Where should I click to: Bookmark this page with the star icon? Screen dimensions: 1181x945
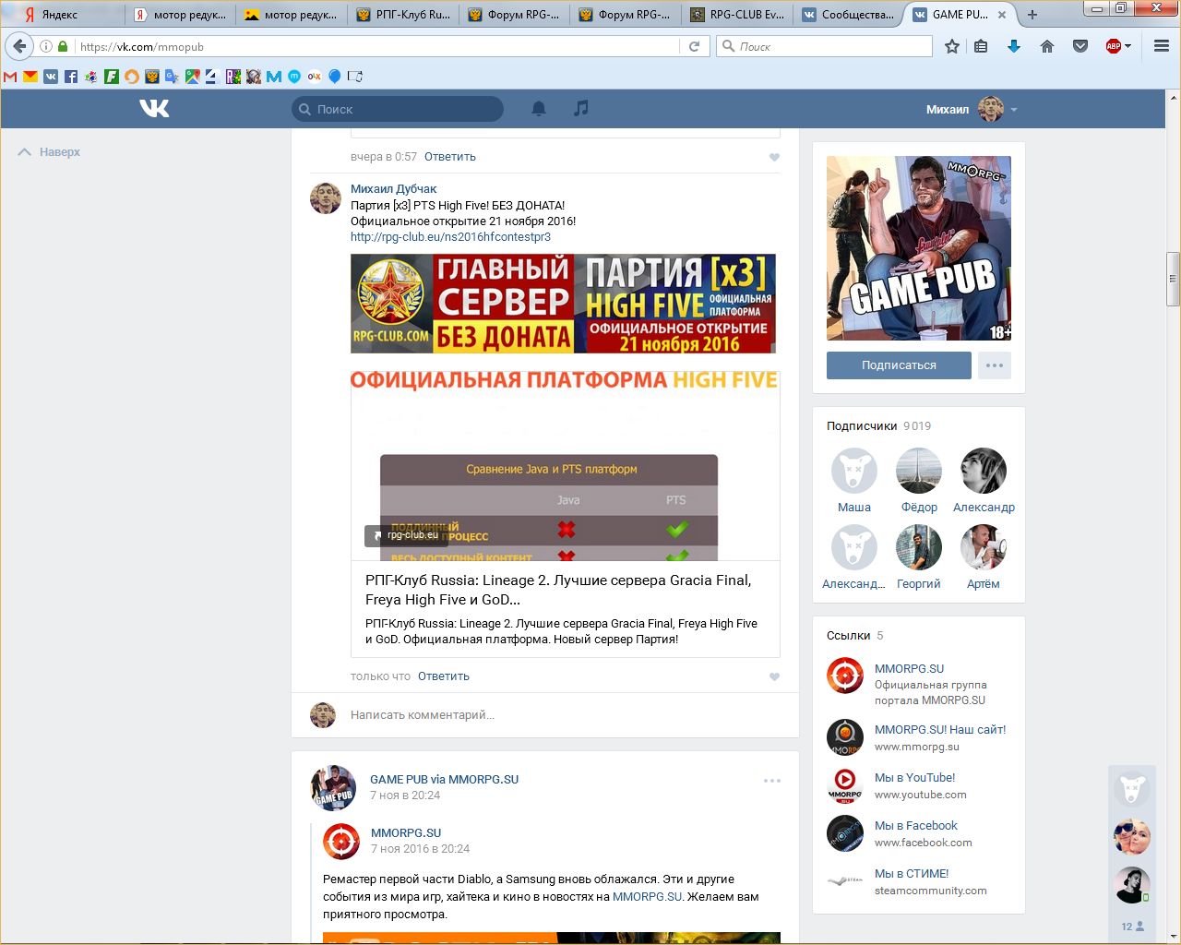pyautogui.click(x=952, y=46)
